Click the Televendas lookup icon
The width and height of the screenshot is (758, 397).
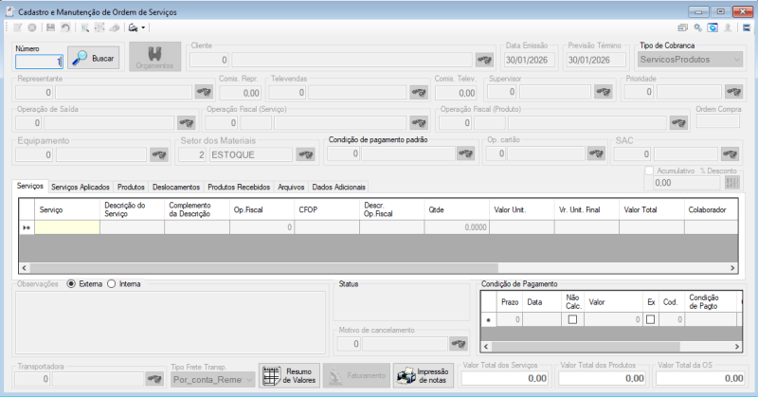click(419, 92)
